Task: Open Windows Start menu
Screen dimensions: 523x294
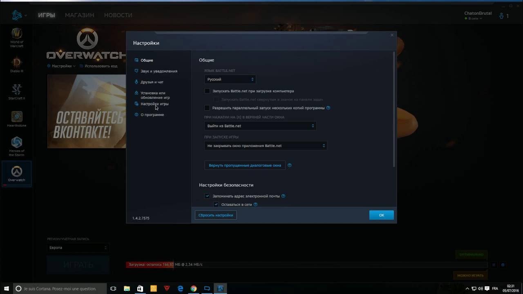Action: pyautogui.click(x=7, y=288)
